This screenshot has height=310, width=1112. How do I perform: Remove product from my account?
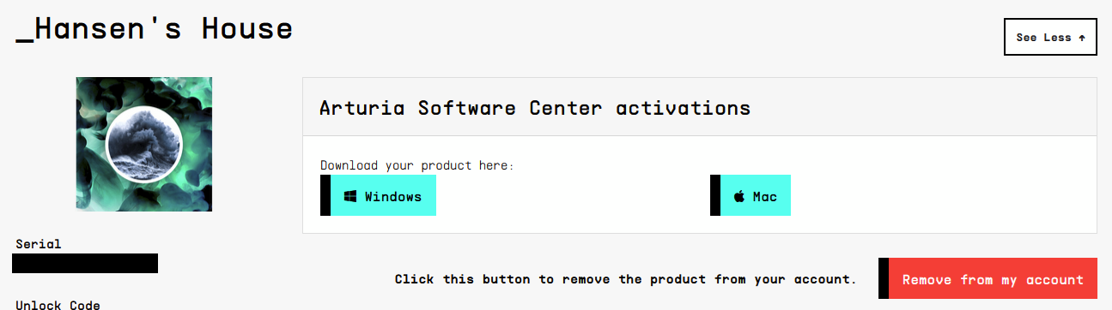993,279
